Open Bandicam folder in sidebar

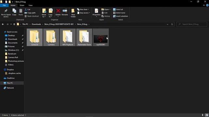coord(12,54)
